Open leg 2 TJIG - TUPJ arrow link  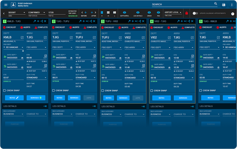click(x=80, y=21)
